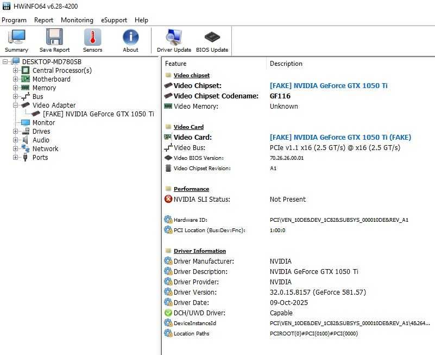The width and height of the screenshot is (435, 355).
Task: Expand the Drives node
Action: pyautogui.click(x=15, y=131)
